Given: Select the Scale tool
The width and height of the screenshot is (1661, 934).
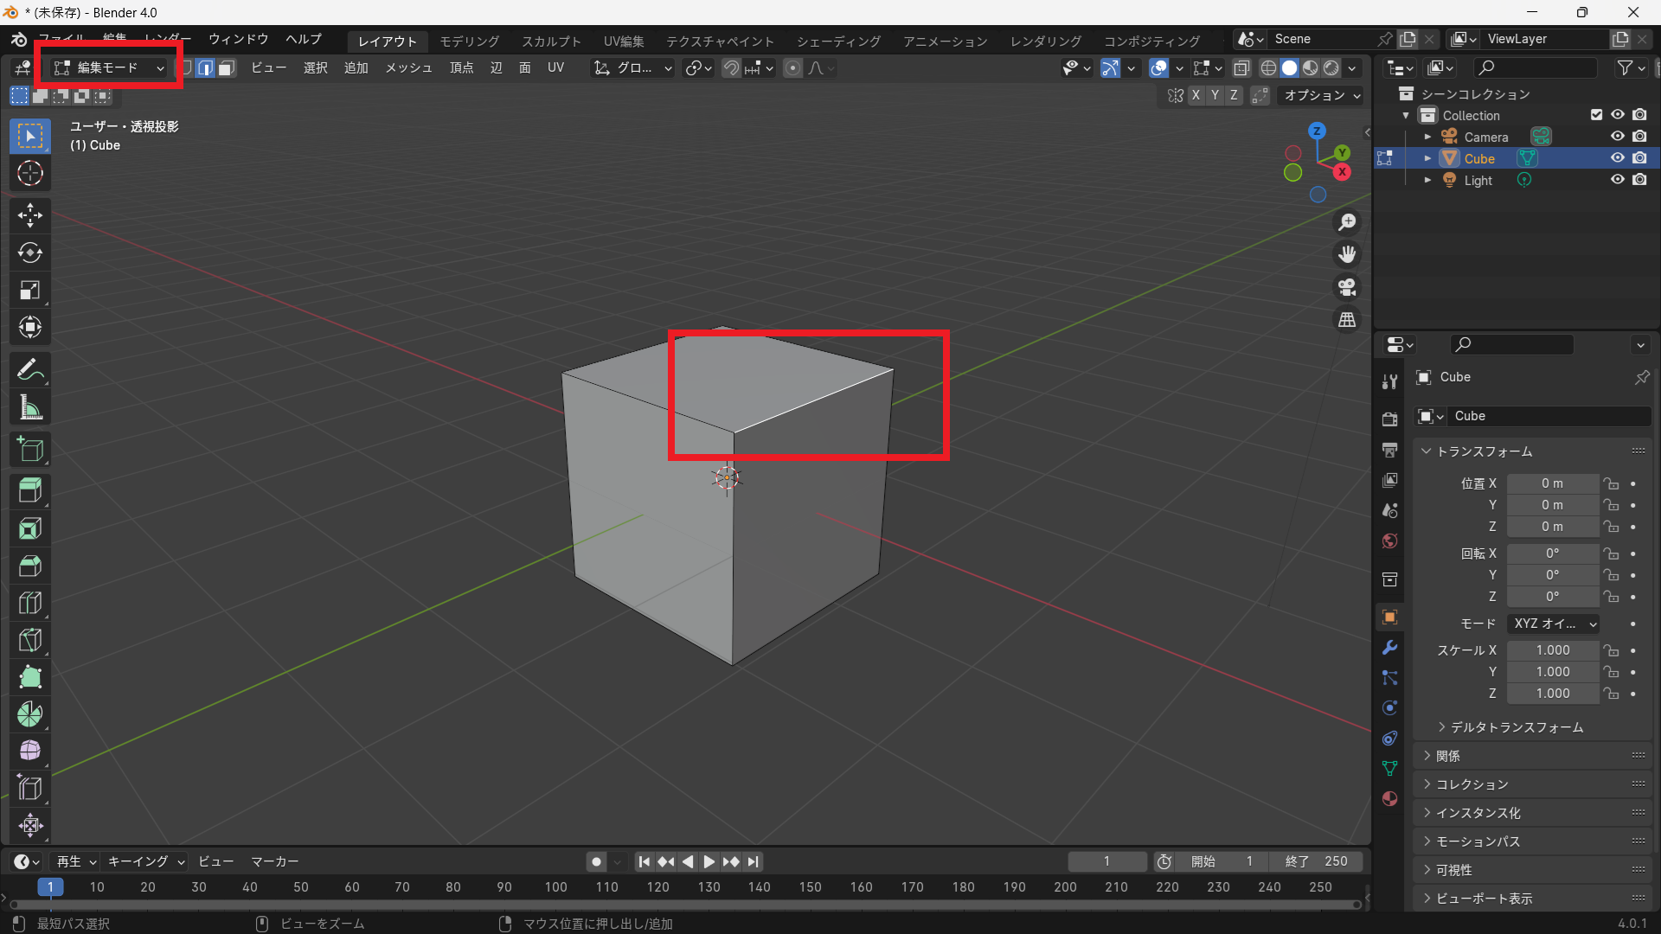Looking at the screenshot, I should (30, 290).
